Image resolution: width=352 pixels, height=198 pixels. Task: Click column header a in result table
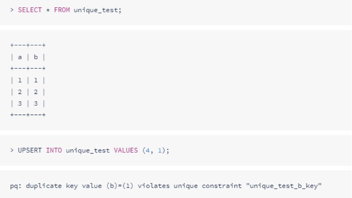coord(20,57)
